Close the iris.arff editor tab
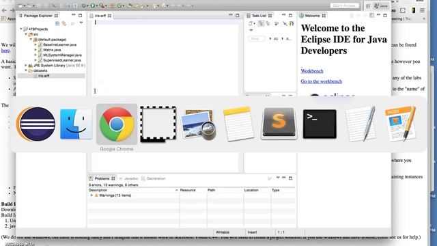This screenshot has width=437, height=246. [109, 16]
